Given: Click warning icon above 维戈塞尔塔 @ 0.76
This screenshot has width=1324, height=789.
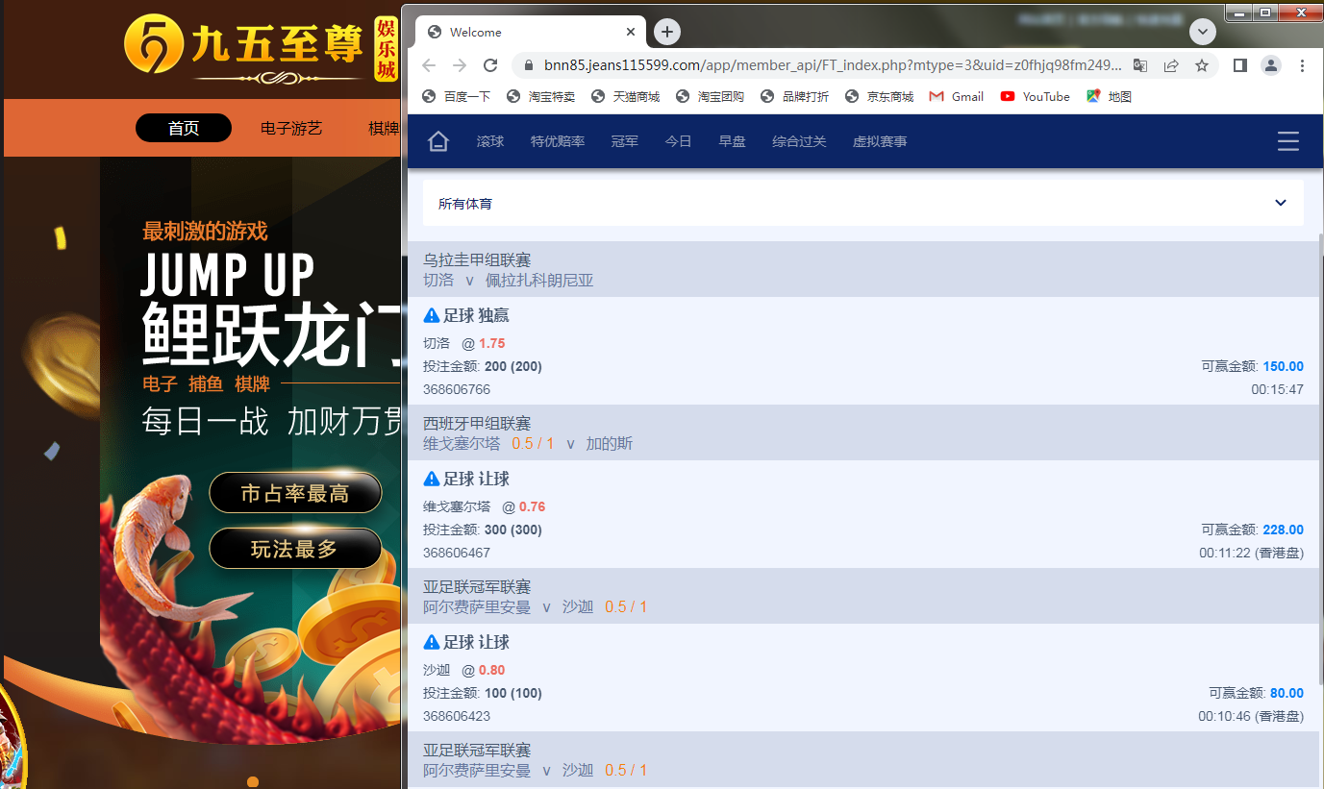Looking at the screenshot, I should [432, 479].
